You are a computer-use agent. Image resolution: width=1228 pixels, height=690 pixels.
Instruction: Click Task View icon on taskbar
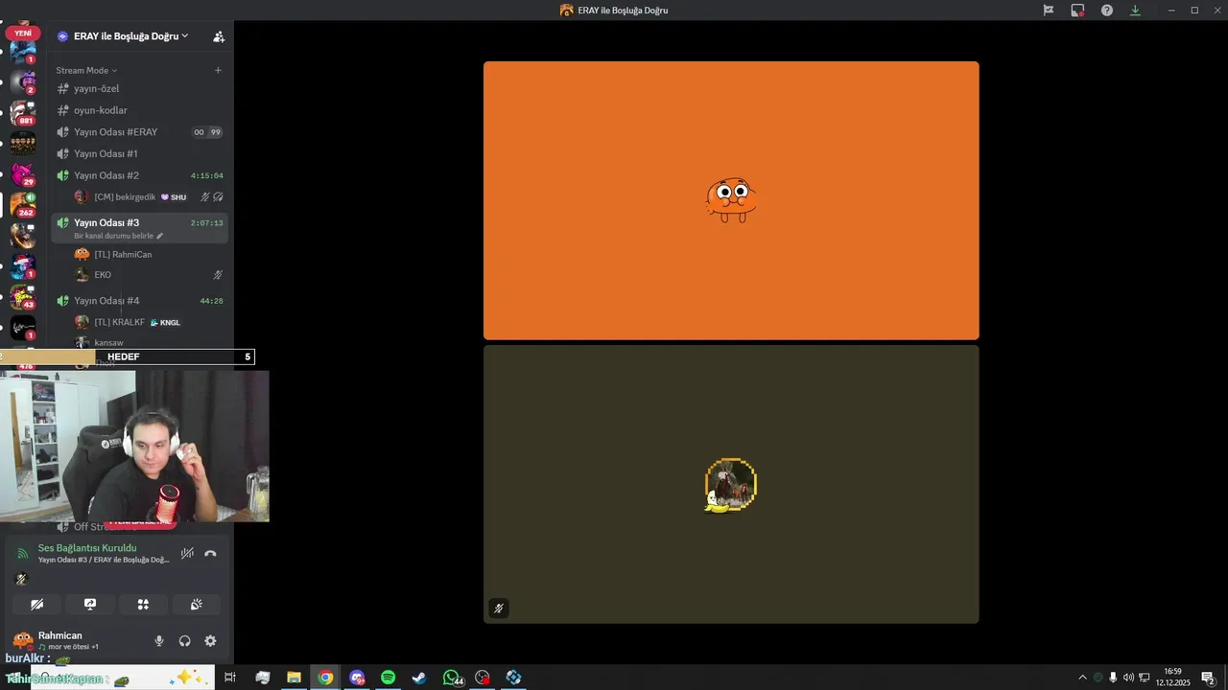click(230, 678)
